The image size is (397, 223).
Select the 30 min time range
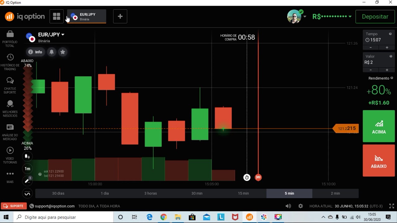[197, 193]
